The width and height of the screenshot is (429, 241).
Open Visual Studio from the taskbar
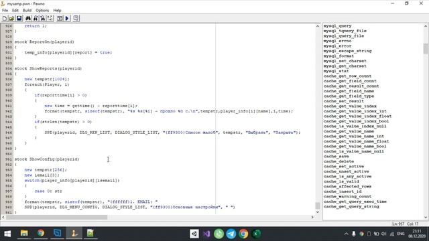pyautogui.click(x=206, y=234)
